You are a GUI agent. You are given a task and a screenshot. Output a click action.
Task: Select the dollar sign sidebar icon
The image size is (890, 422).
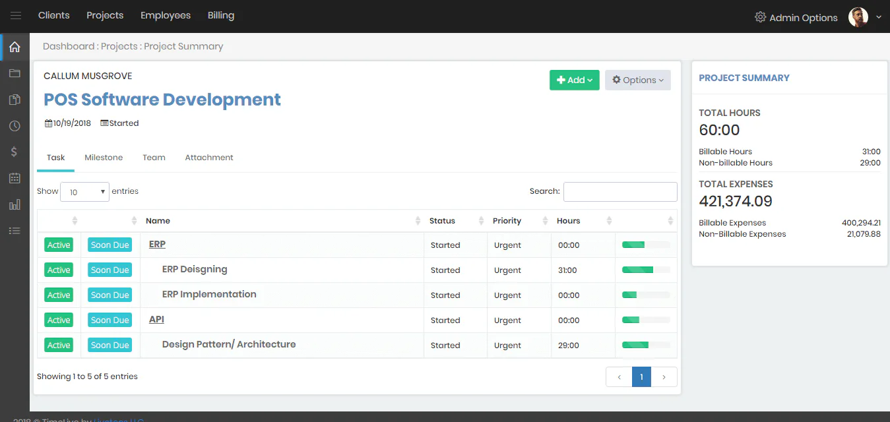(x=15, y=152)
